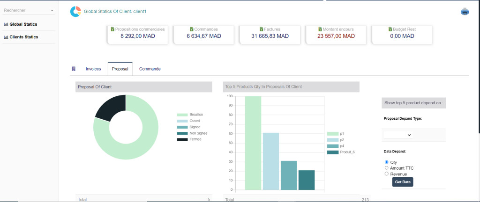480x202 pixels.
Task: Toggle the Brouillon legend color swatch
Action: pos(182,115)
